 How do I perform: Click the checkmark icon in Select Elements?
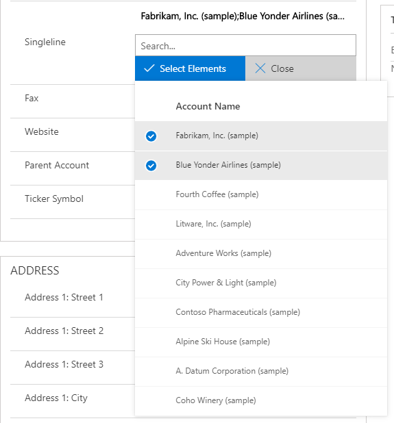tap(149, 68)
